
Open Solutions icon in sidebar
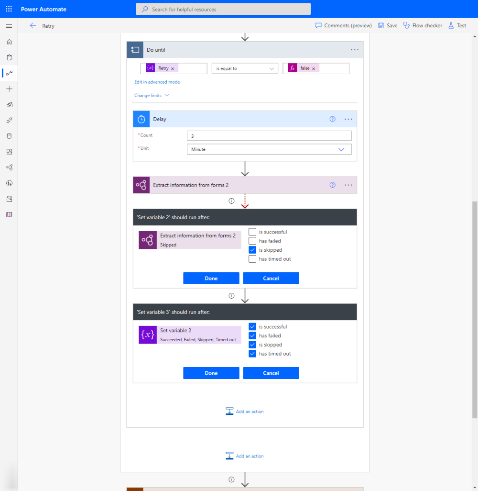[x=10, y=199]
